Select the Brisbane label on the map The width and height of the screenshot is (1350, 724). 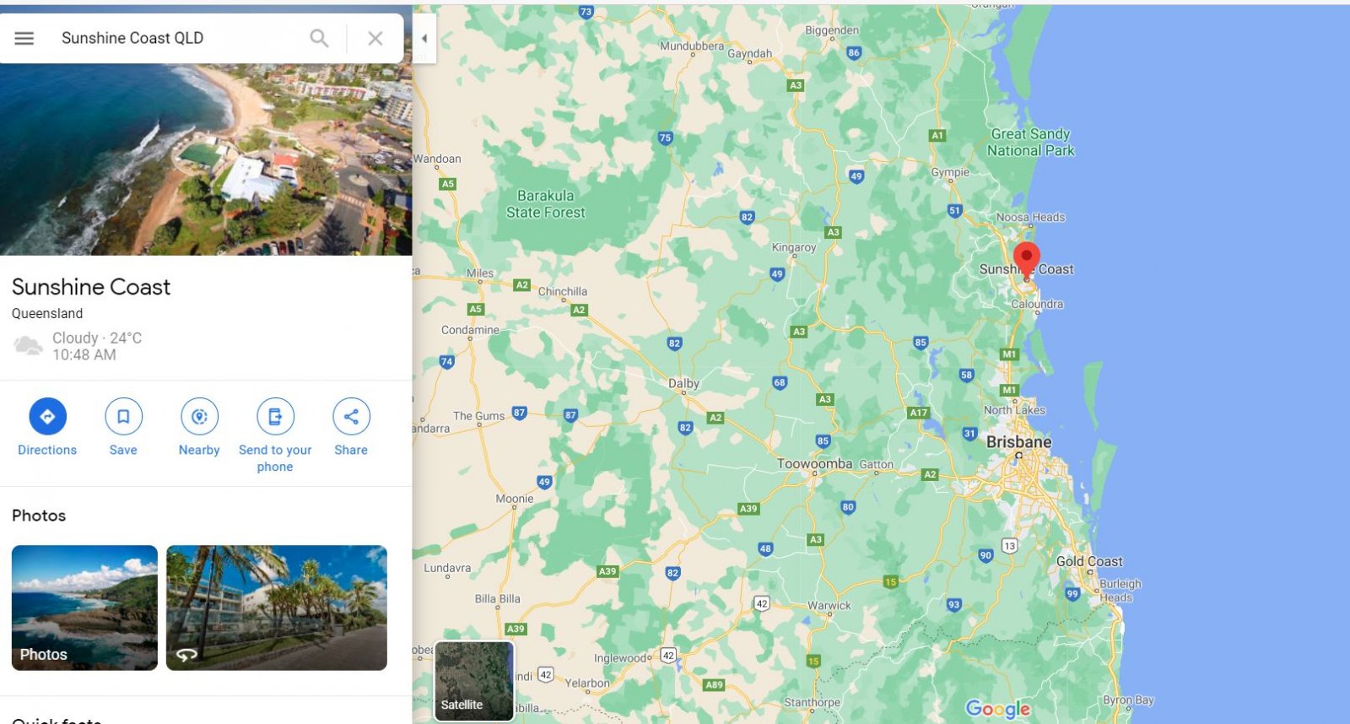(x=1018, y=442)
